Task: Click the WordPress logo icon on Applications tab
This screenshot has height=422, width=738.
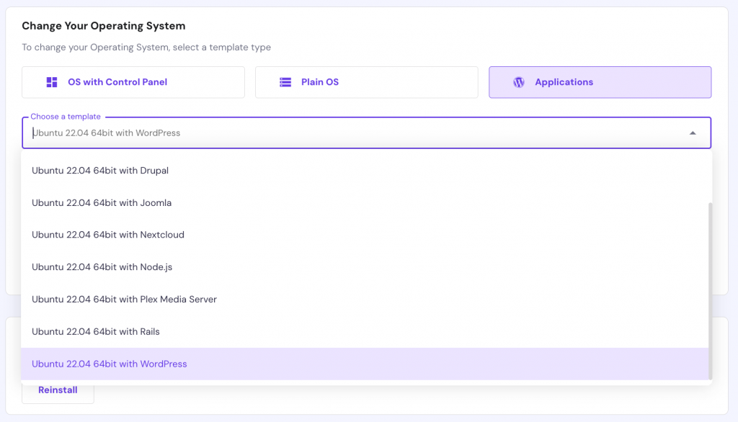Action: (x=518, y=82)
